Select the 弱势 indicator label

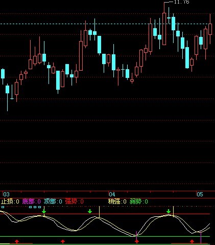135,201
